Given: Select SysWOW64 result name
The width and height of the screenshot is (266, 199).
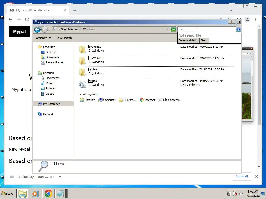Looking at the screenshot, I should click(96, 58).
